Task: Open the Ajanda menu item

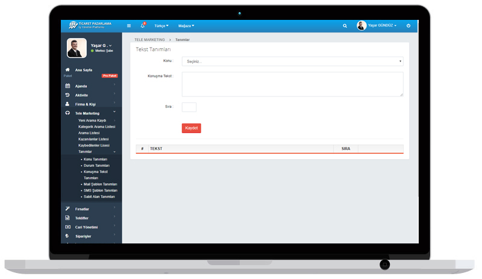Action: (81, 86)
